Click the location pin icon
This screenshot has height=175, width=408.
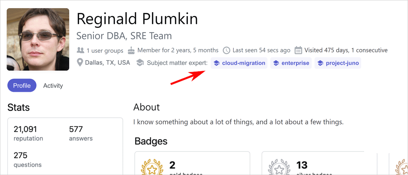(x=80, y=62)
